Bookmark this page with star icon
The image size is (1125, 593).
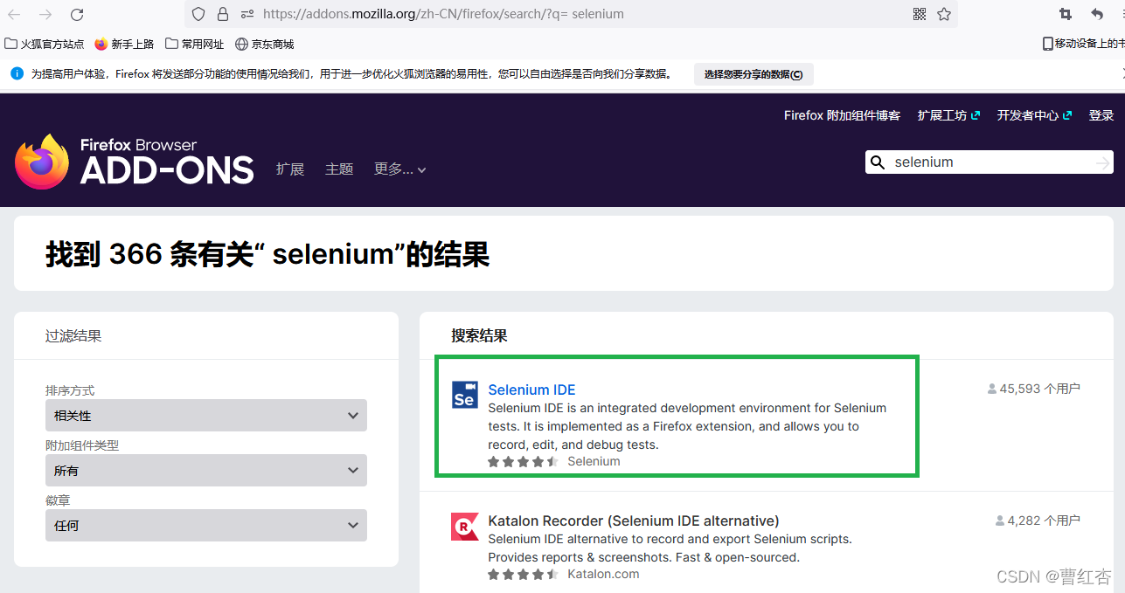[x=944, y=14]
